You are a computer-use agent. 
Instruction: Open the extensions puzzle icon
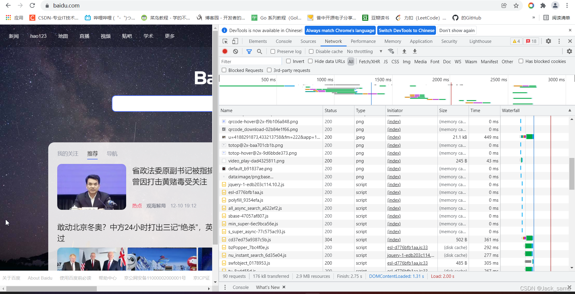tap(543, 5)
